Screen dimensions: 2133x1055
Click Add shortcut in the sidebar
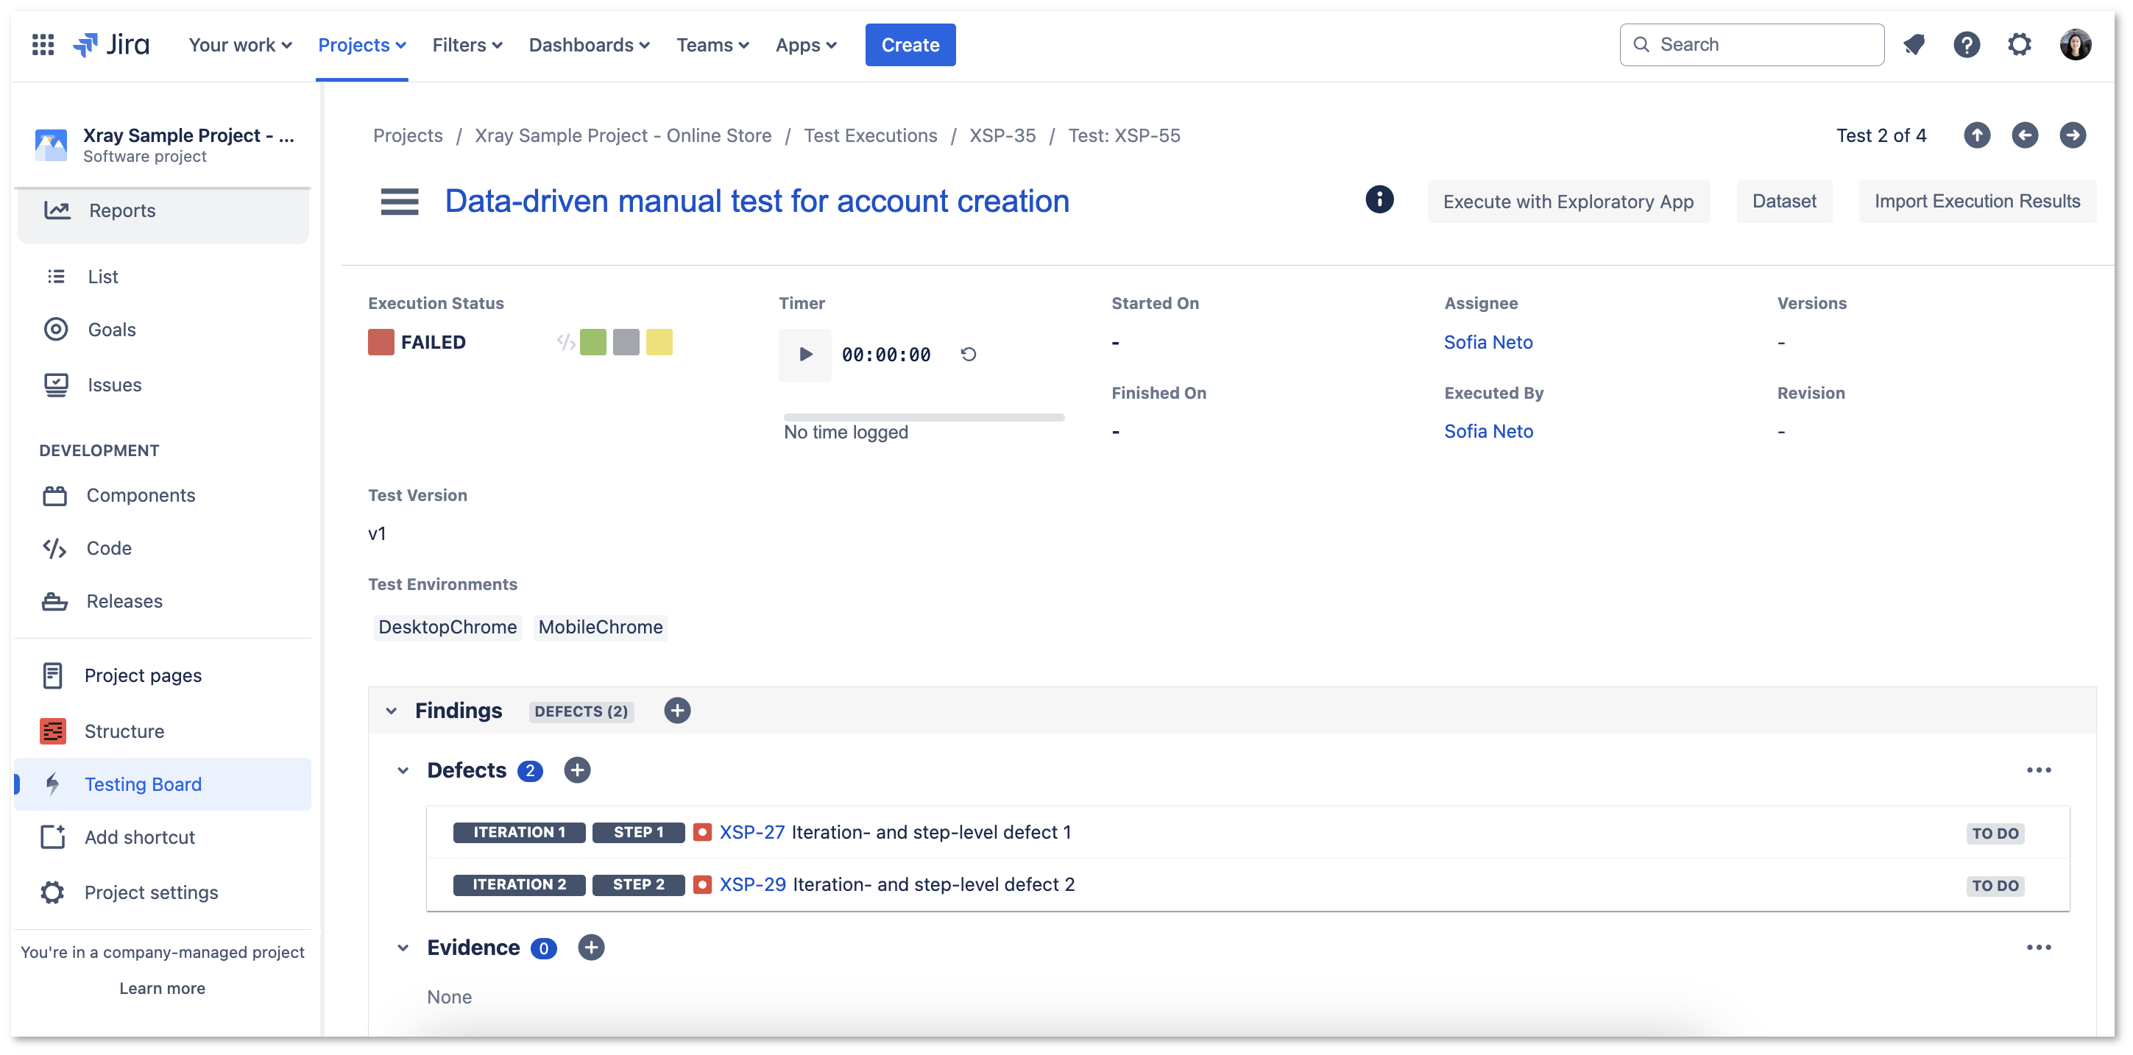click(162, 837)
